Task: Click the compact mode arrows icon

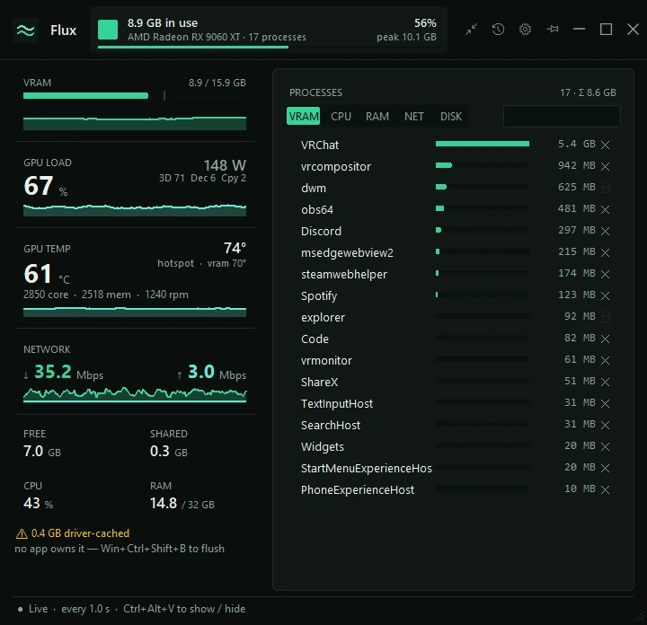Action: tap(471, 30)
